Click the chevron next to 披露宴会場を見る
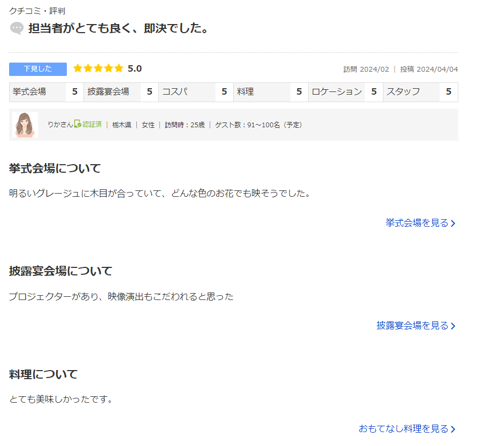The image size is (499, 446). (453, 326)
